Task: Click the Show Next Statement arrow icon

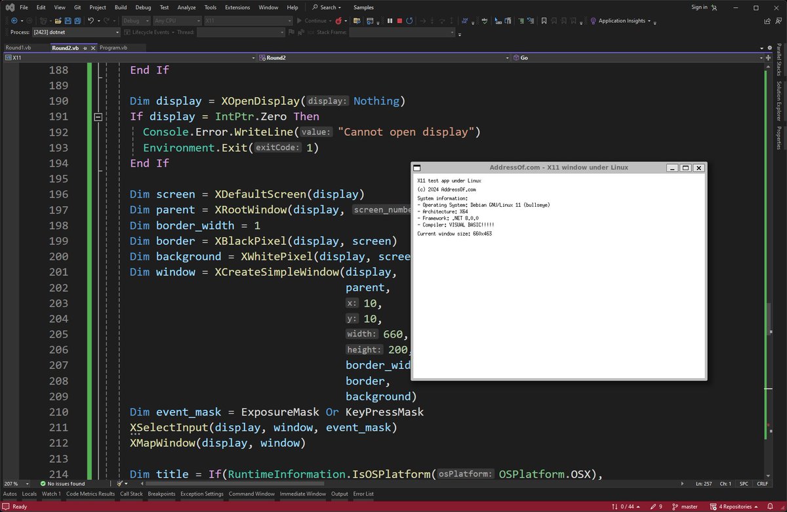Action: pos(424,20)
